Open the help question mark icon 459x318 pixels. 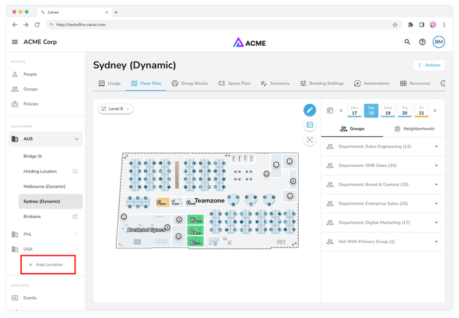(x=422, y=42)
